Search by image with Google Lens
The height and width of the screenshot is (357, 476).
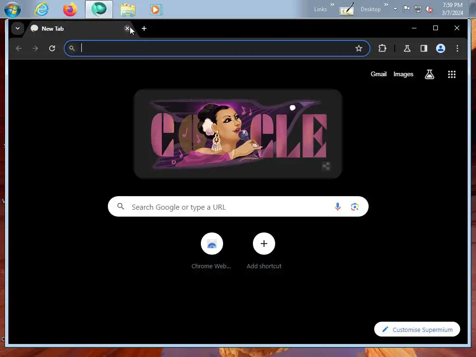tap(355, 207)
